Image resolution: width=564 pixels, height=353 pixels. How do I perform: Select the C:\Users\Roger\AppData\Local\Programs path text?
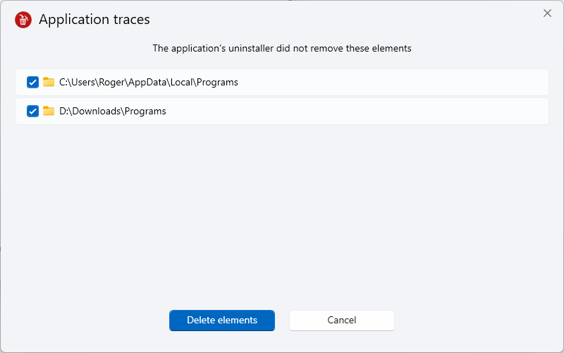click(149, 82)
